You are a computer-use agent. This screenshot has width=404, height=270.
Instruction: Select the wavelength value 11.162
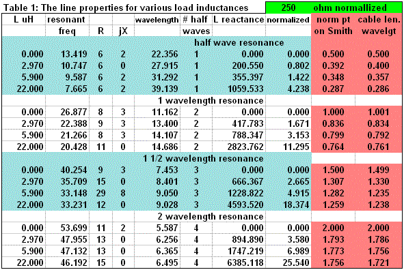pyautogui.click(x=165, y=112)
